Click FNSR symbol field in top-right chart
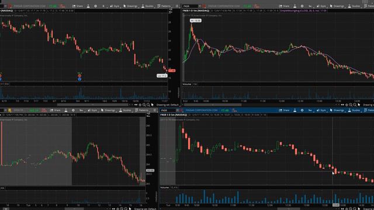This screenshot has width=374, height=210. pos(191,6)
